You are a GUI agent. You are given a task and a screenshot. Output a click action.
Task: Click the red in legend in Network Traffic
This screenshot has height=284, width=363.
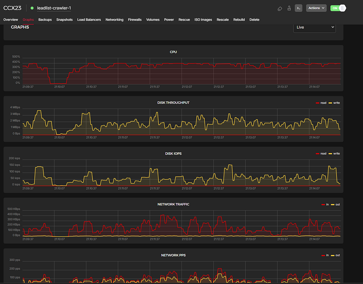[325, 205]
